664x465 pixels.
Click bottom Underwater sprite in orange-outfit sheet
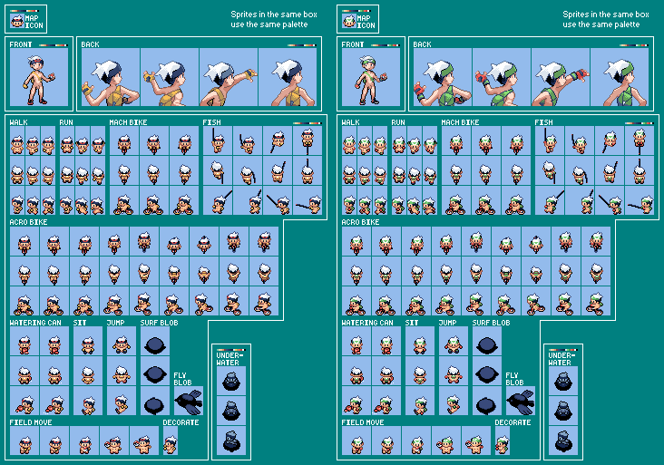point(231,441)
